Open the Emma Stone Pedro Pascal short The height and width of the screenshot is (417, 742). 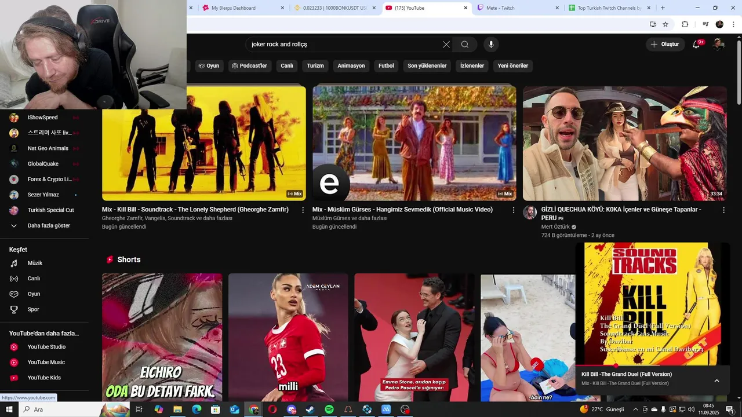pos(414,337)
